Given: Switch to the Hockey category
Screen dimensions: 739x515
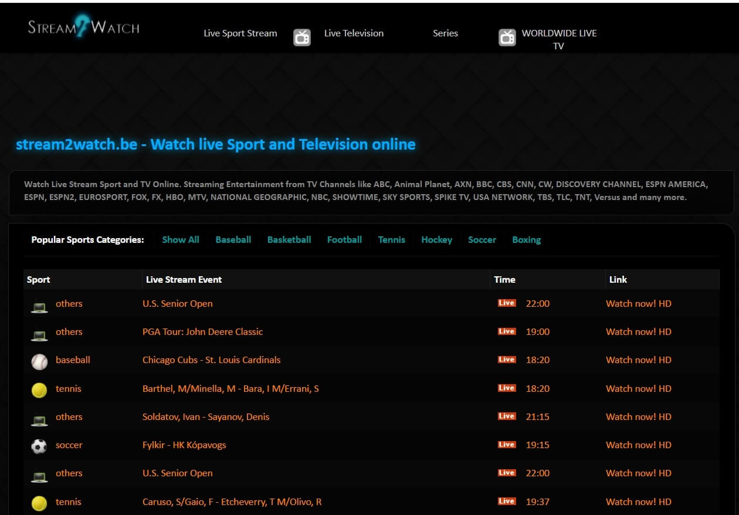Looking at the screenshot, I should point(436,239).
